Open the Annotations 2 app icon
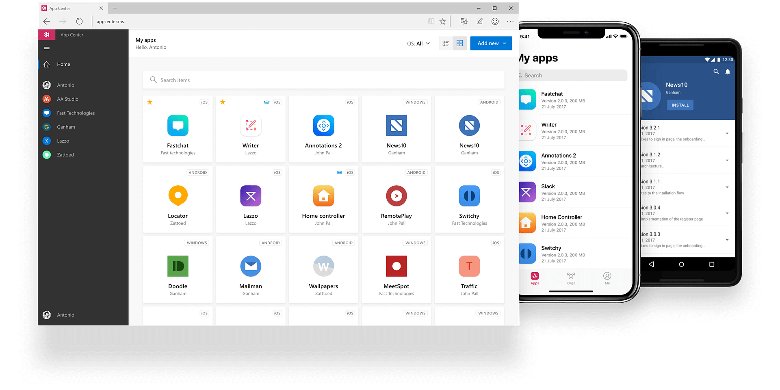Screen dimensions: 780x390 point(324,126)
